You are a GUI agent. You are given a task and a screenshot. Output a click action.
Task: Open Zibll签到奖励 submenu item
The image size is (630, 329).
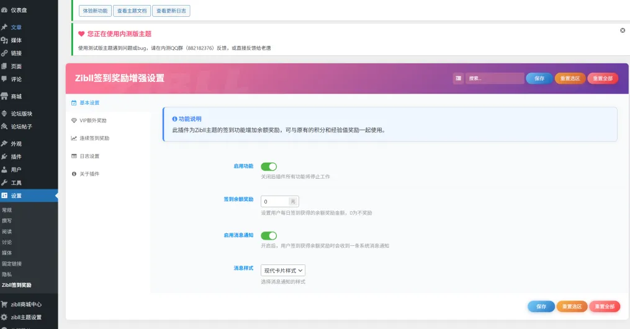click(17, 285)
